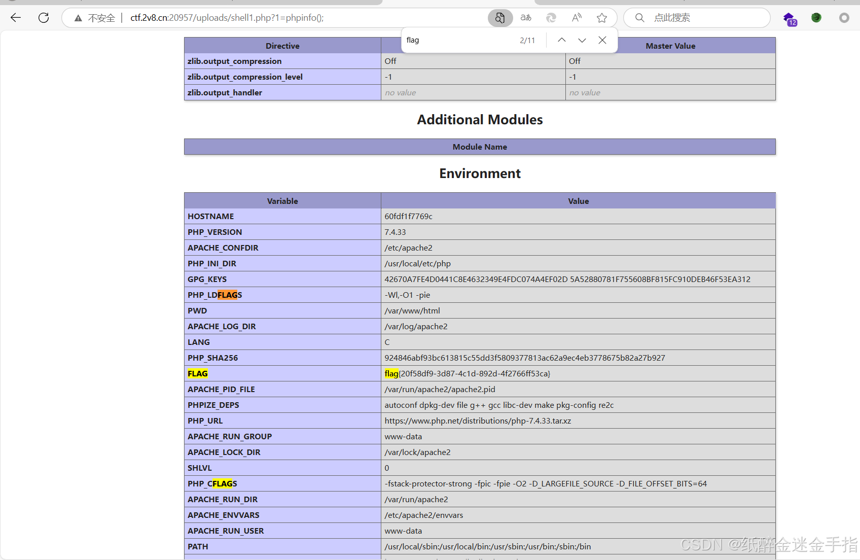Open the read aloud icon

[577, 18]
